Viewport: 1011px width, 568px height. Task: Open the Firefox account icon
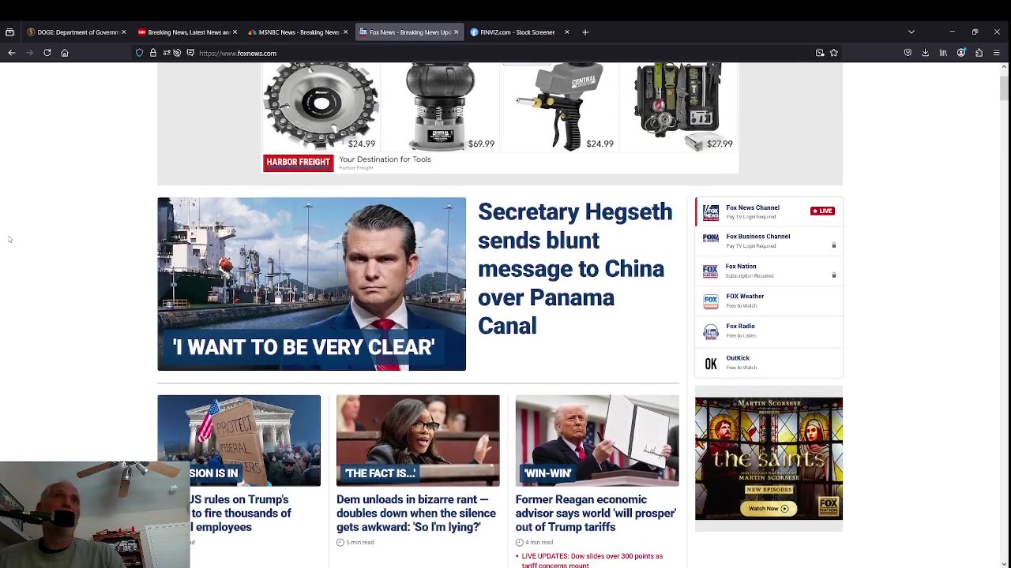[961, 53]
